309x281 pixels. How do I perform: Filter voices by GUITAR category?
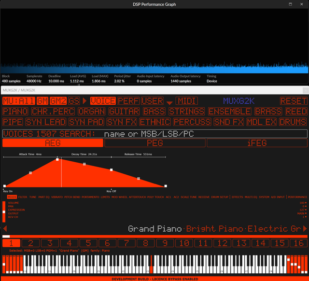124,112
